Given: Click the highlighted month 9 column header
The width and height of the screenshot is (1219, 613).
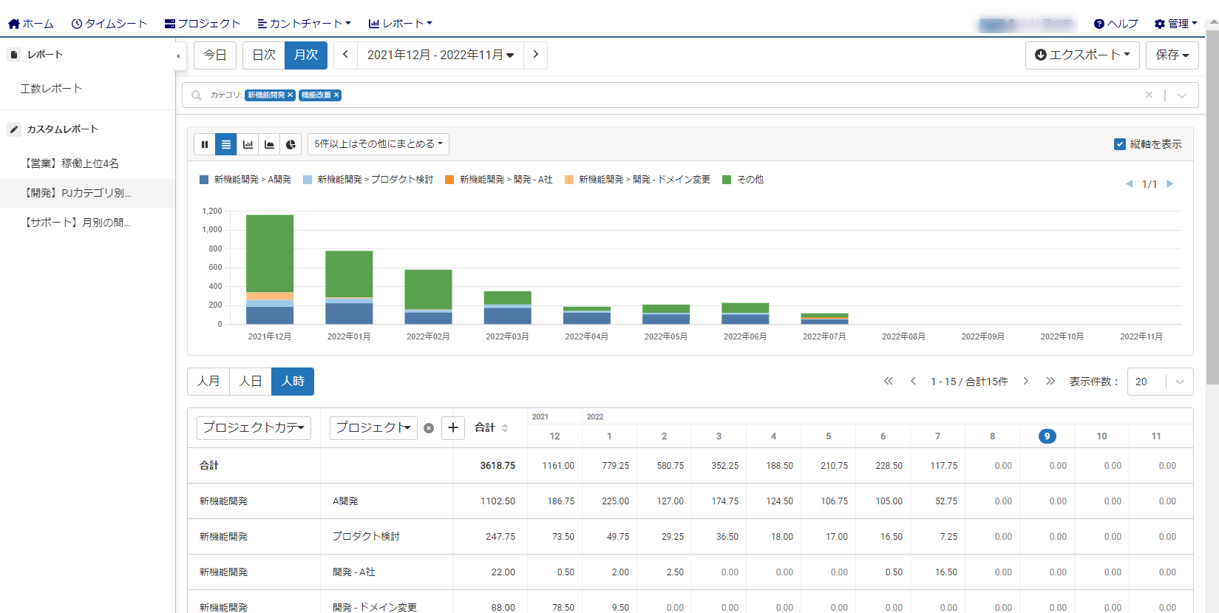Looking at the screenshot, I should coord(1047,436).
